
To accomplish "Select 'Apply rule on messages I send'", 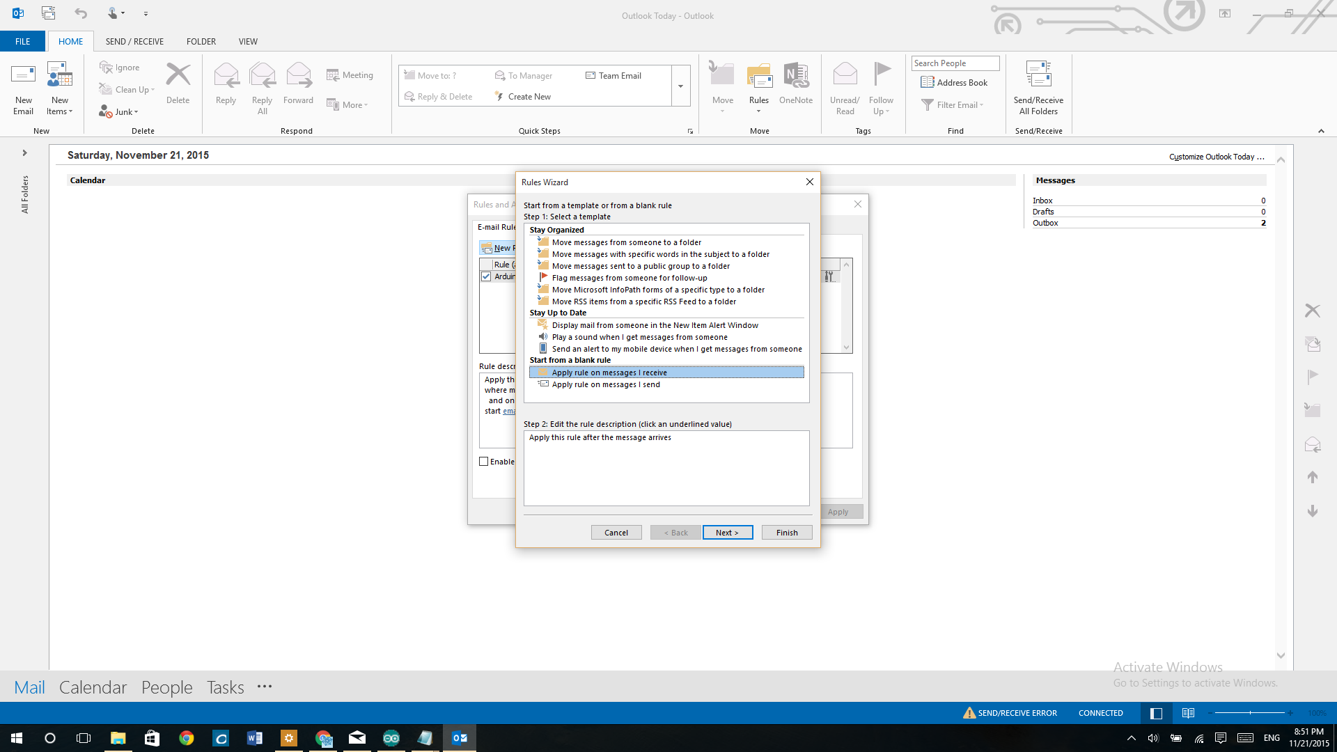I will 605,384.
